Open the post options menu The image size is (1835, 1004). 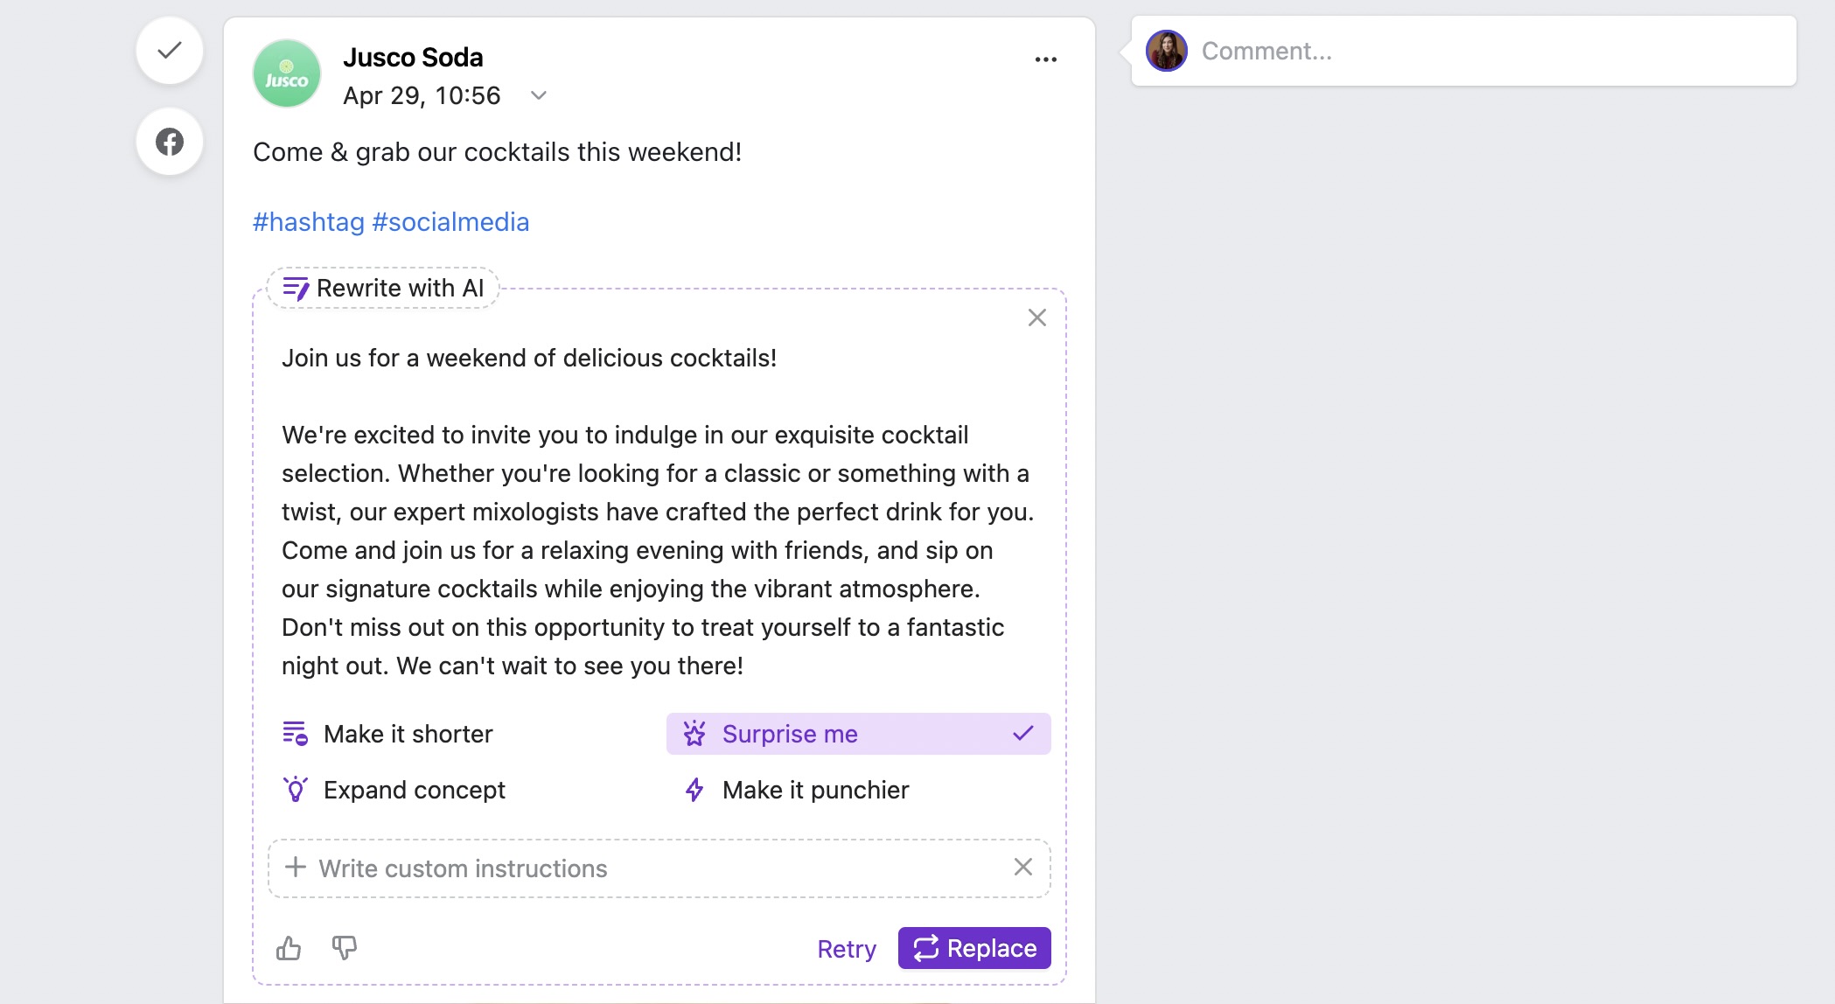pyautogui.click(x=1046, y=59)
